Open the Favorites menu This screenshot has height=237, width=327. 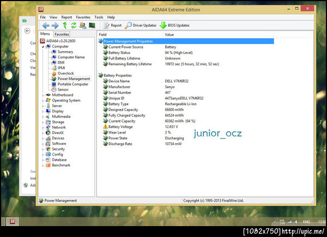click(x=83, y=17)
